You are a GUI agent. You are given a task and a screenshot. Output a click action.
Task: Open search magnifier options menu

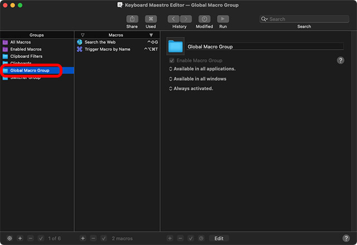pos(264,19)
